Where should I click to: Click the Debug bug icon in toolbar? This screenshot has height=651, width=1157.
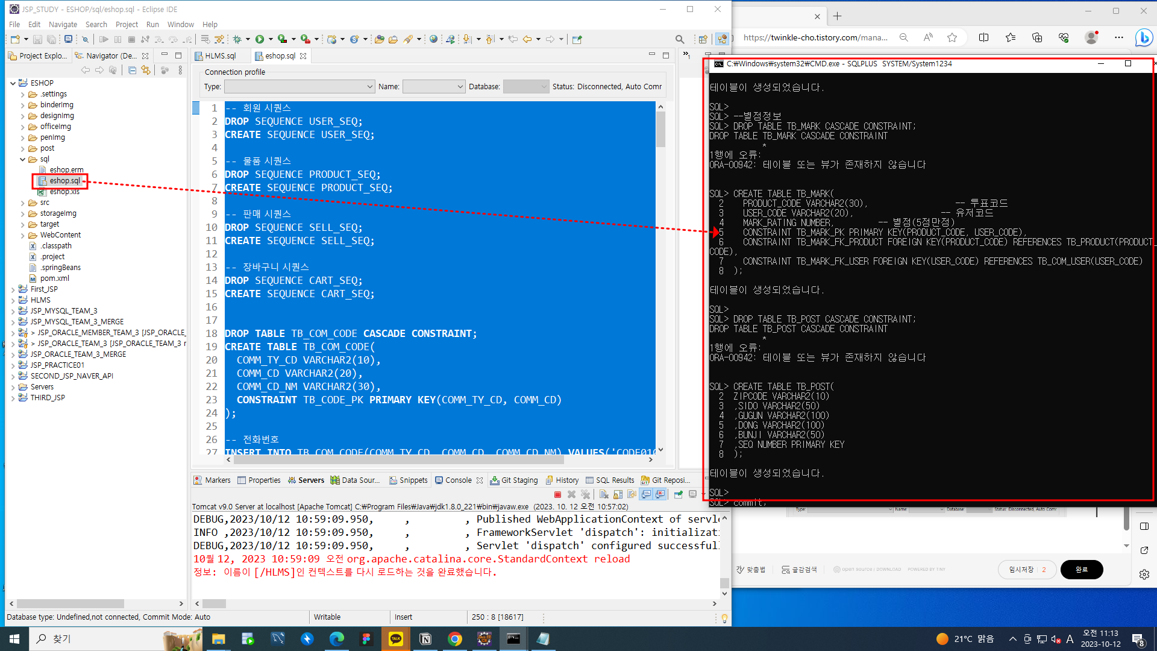(237, 39)
